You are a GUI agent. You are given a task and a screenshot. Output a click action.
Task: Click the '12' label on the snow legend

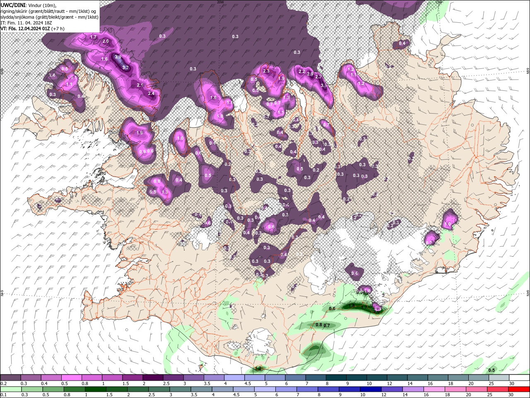click(390, 383)
